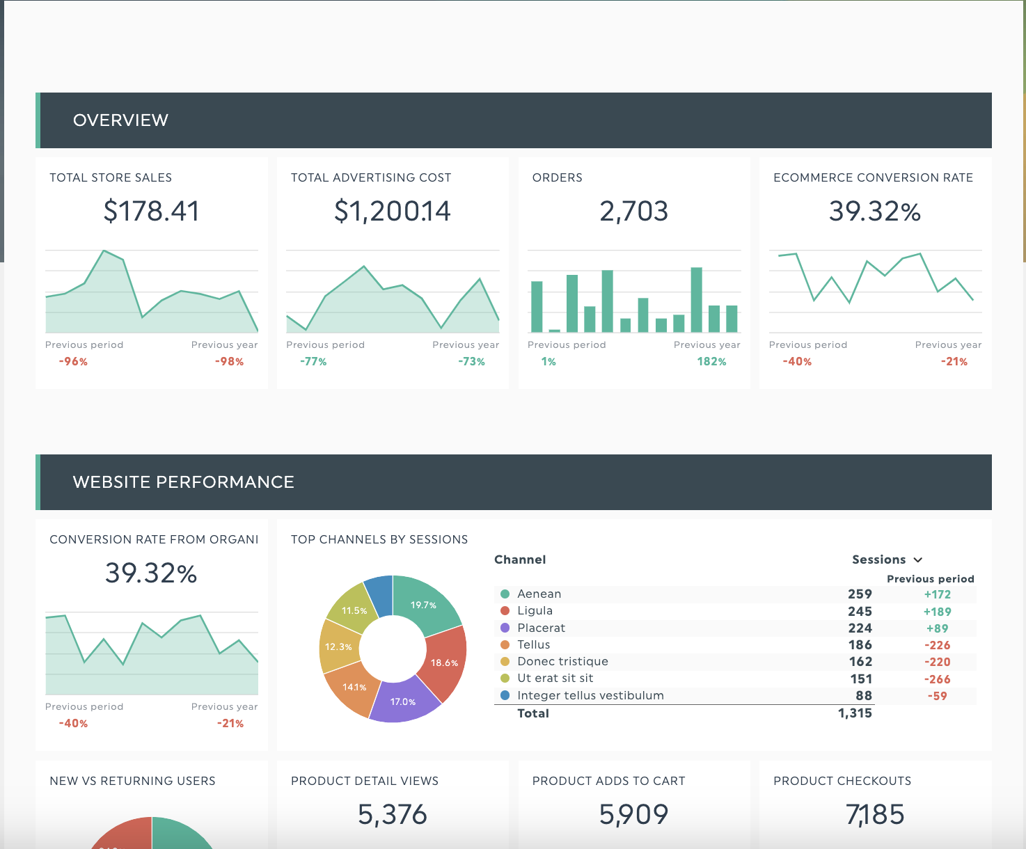Screen dimensions: 1026x849
Task: Click the -266 previous period change
Action: click(x=938, y=679)
